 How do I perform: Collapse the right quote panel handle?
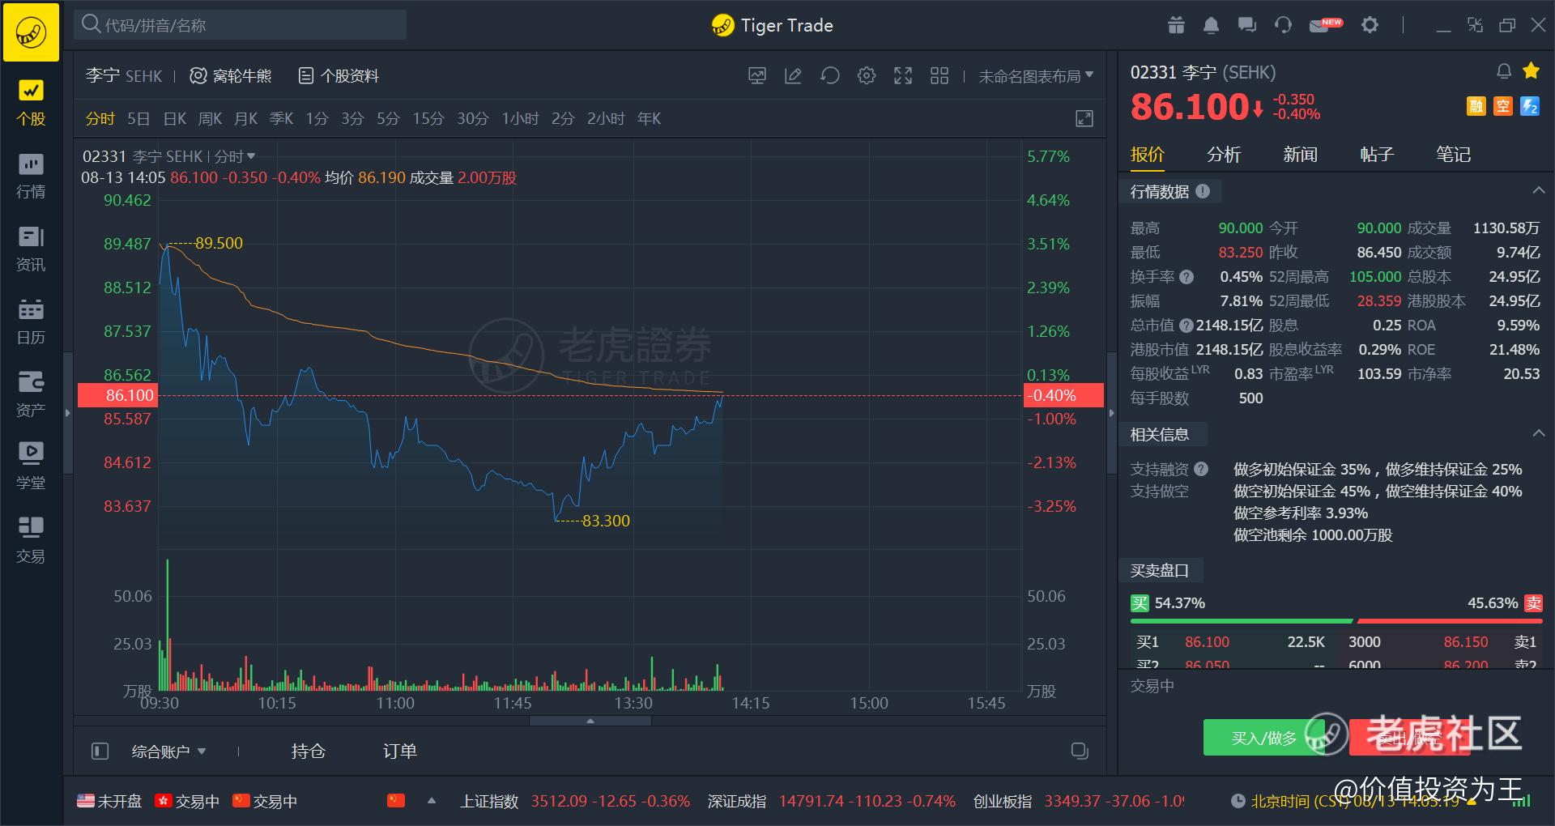click(1112, 413)
